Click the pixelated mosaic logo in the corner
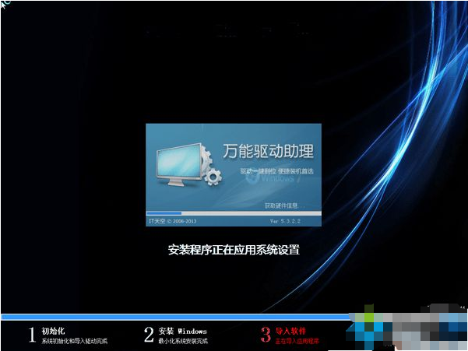This screenshot has height=351, width=468. coord(406,327)
